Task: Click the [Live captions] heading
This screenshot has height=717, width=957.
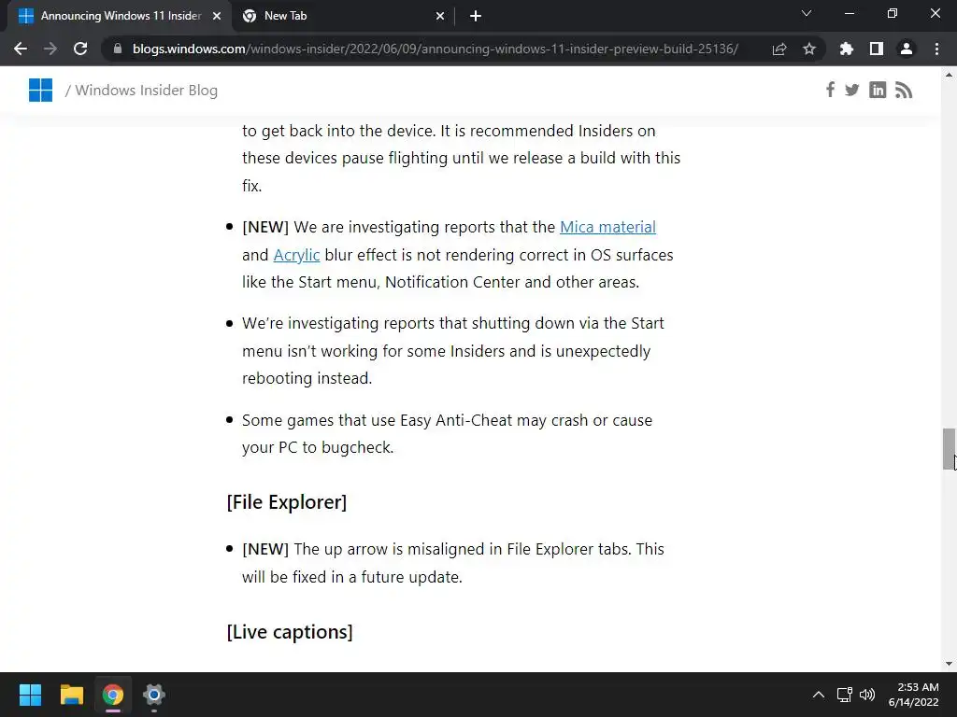Action: [290, 632]
